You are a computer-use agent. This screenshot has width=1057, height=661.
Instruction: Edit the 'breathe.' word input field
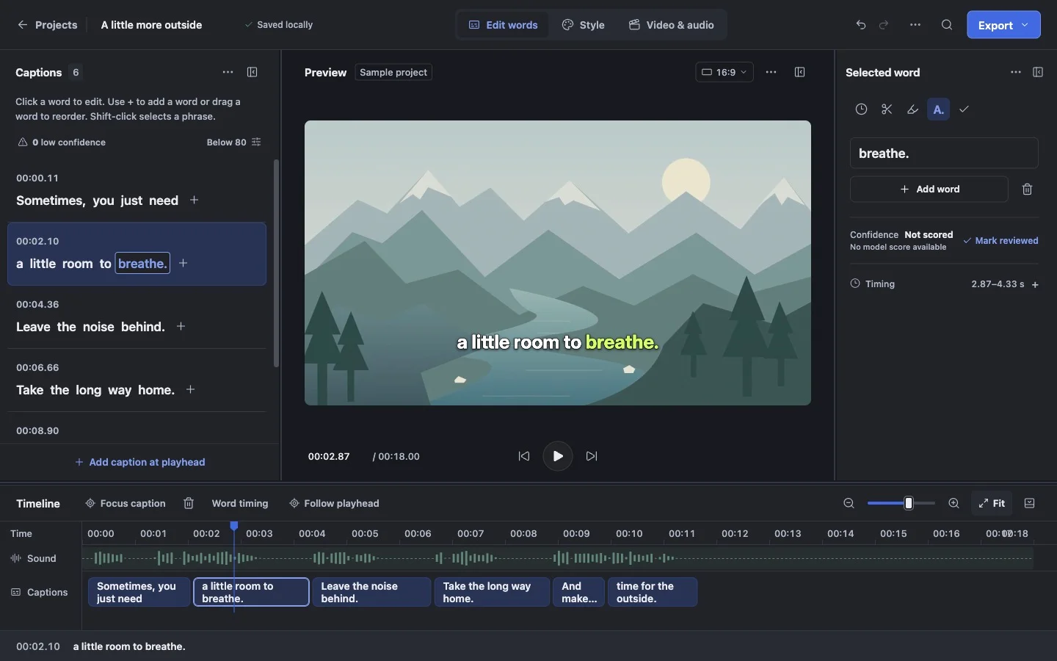pyautogui.click(x=944, y=153)
